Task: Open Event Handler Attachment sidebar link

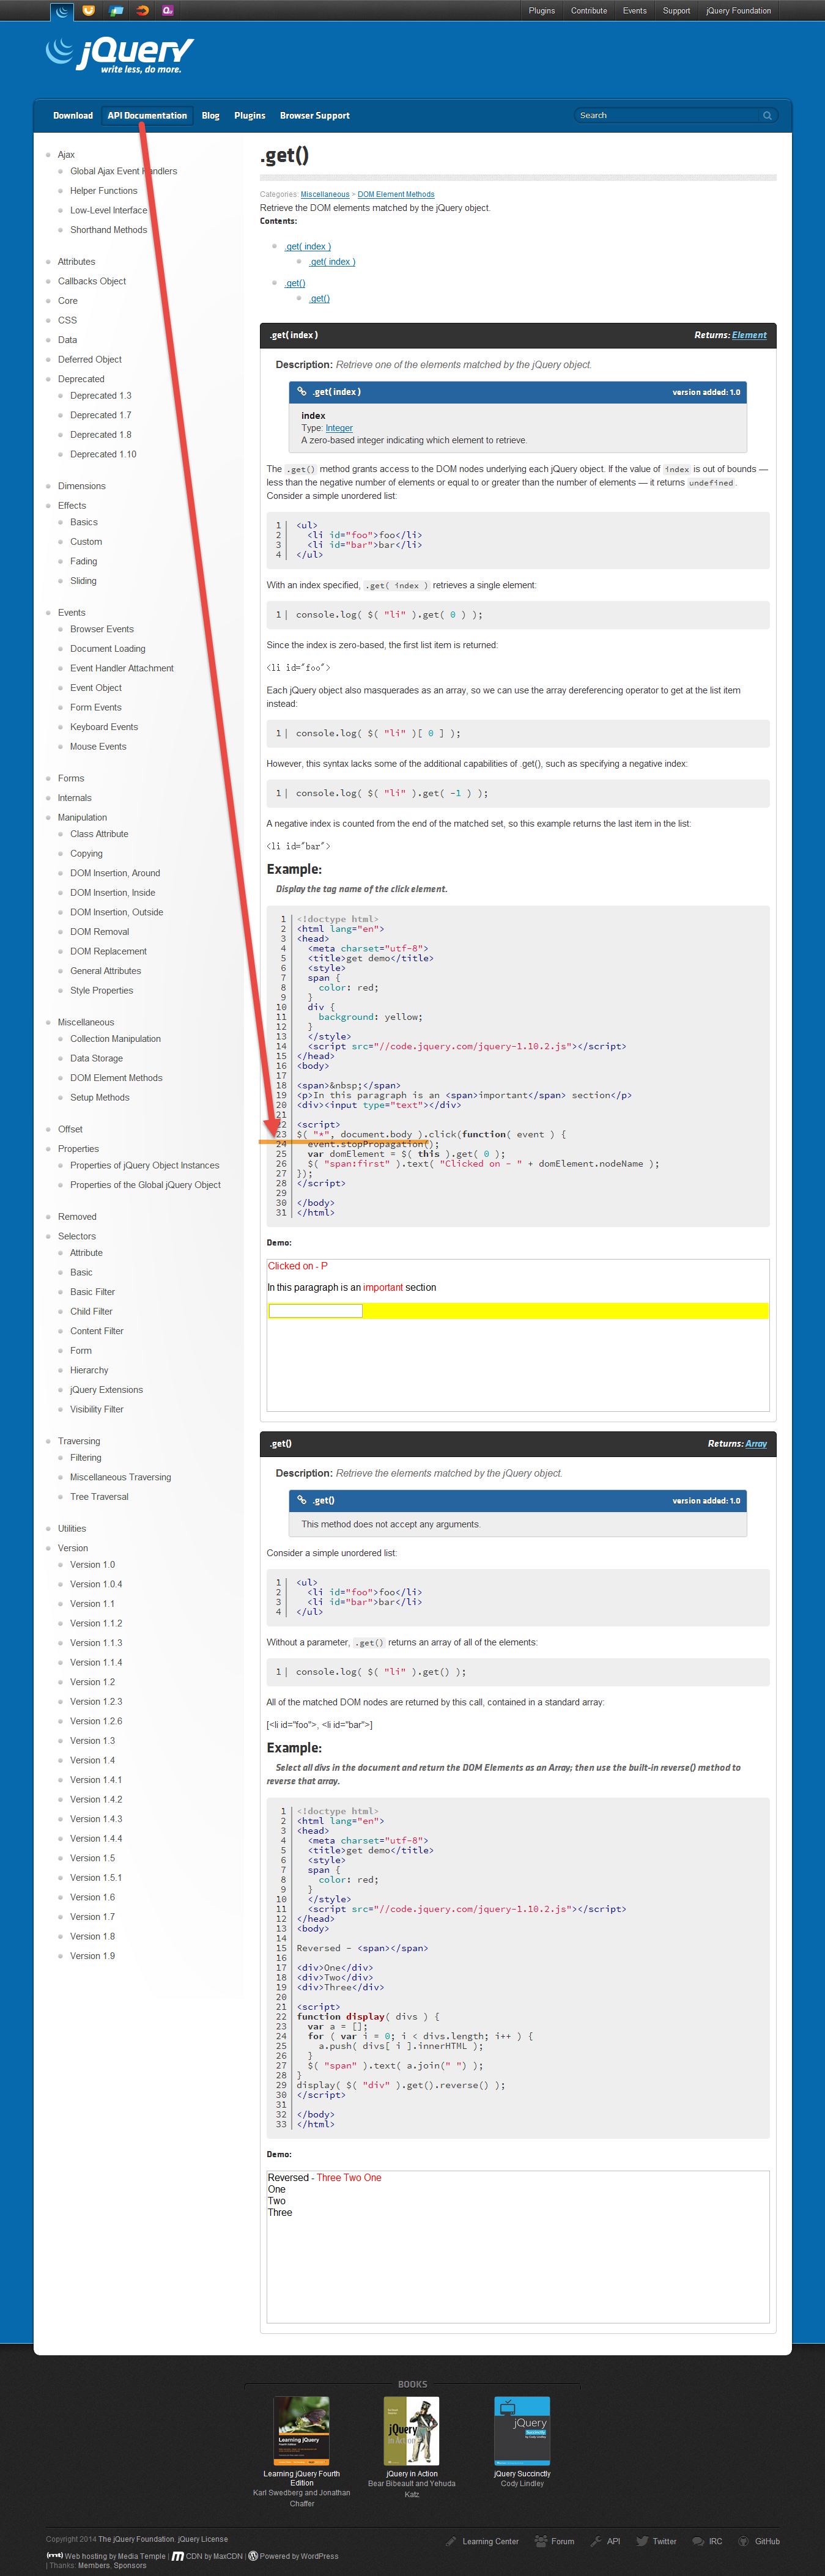Action: (122, 668)
